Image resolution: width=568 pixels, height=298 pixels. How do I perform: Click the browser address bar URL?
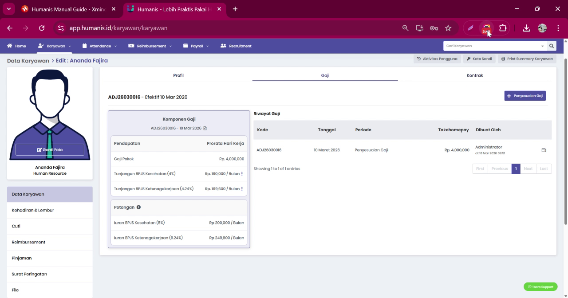118,28
